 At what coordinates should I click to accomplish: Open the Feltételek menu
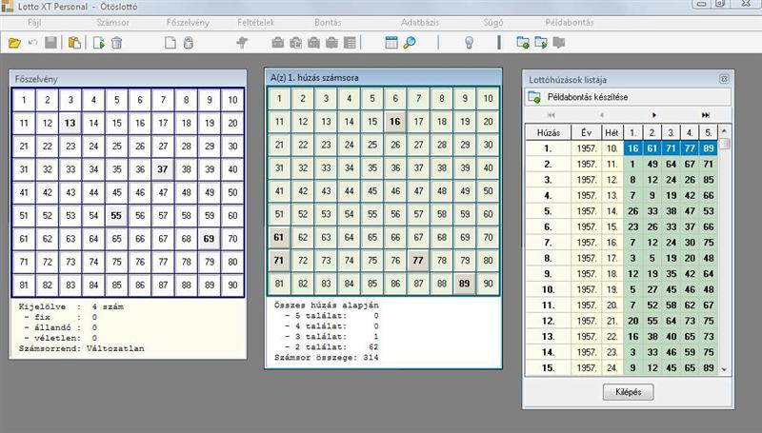(255, 22)
